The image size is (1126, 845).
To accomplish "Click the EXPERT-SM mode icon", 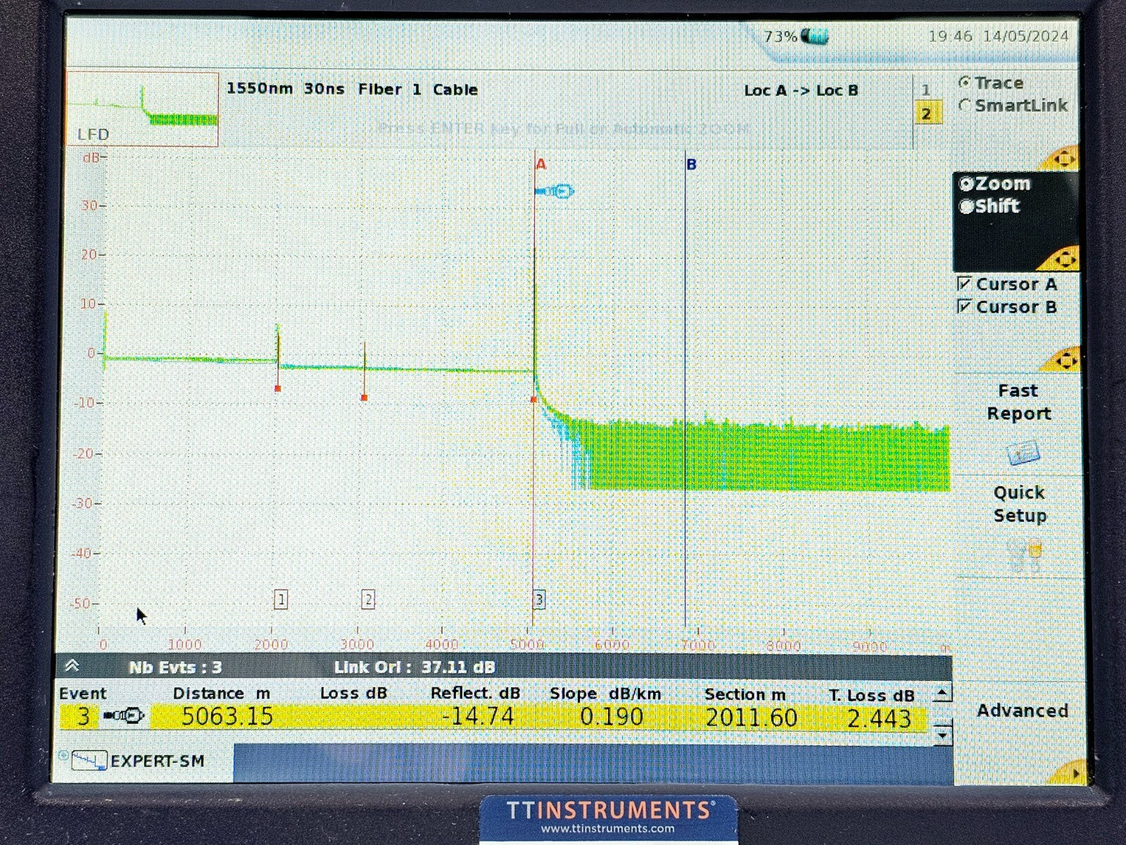I will point(89,761).
